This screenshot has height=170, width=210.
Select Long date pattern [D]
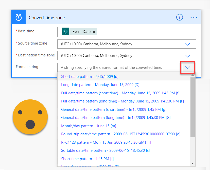click(x=124, y=85)
